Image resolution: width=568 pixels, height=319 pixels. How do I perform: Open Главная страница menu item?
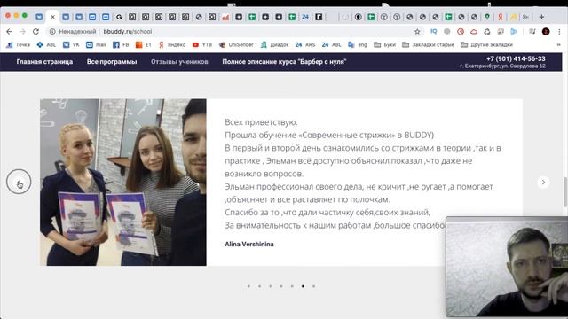pos(44,62)
